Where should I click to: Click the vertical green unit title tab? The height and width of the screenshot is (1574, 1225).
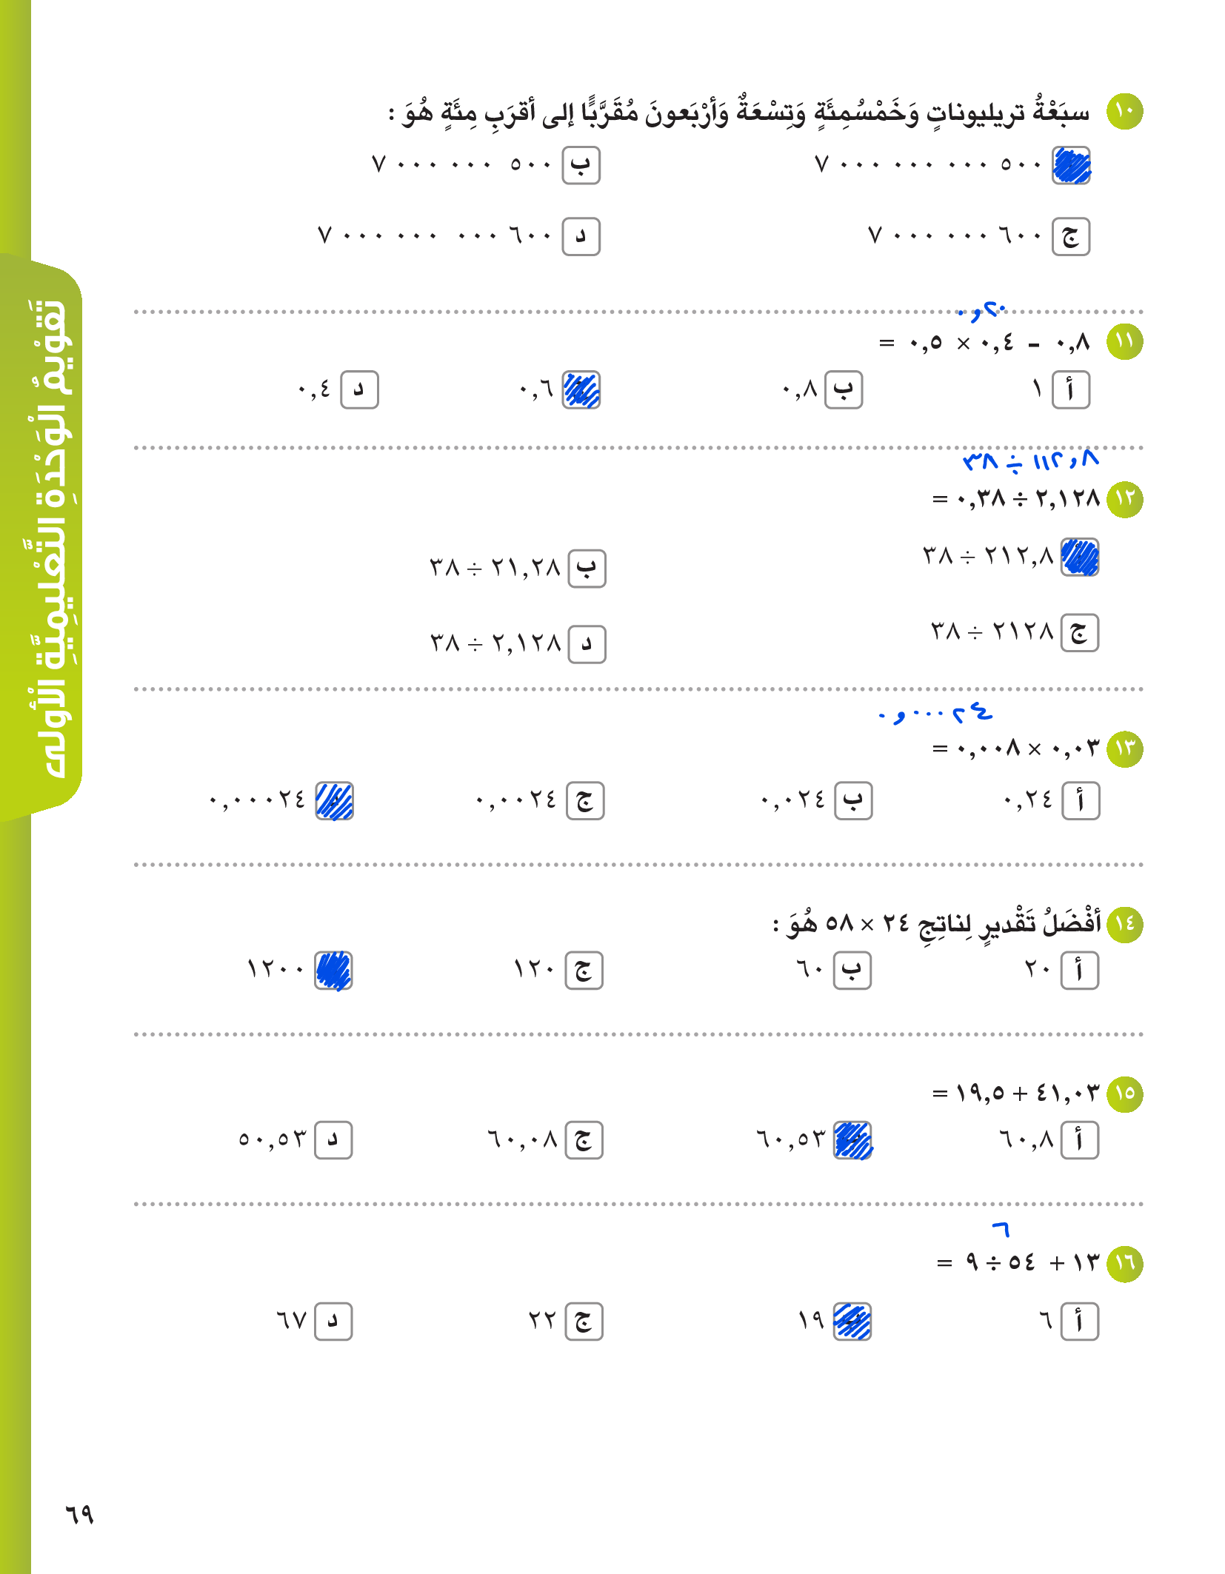(53, 538)
